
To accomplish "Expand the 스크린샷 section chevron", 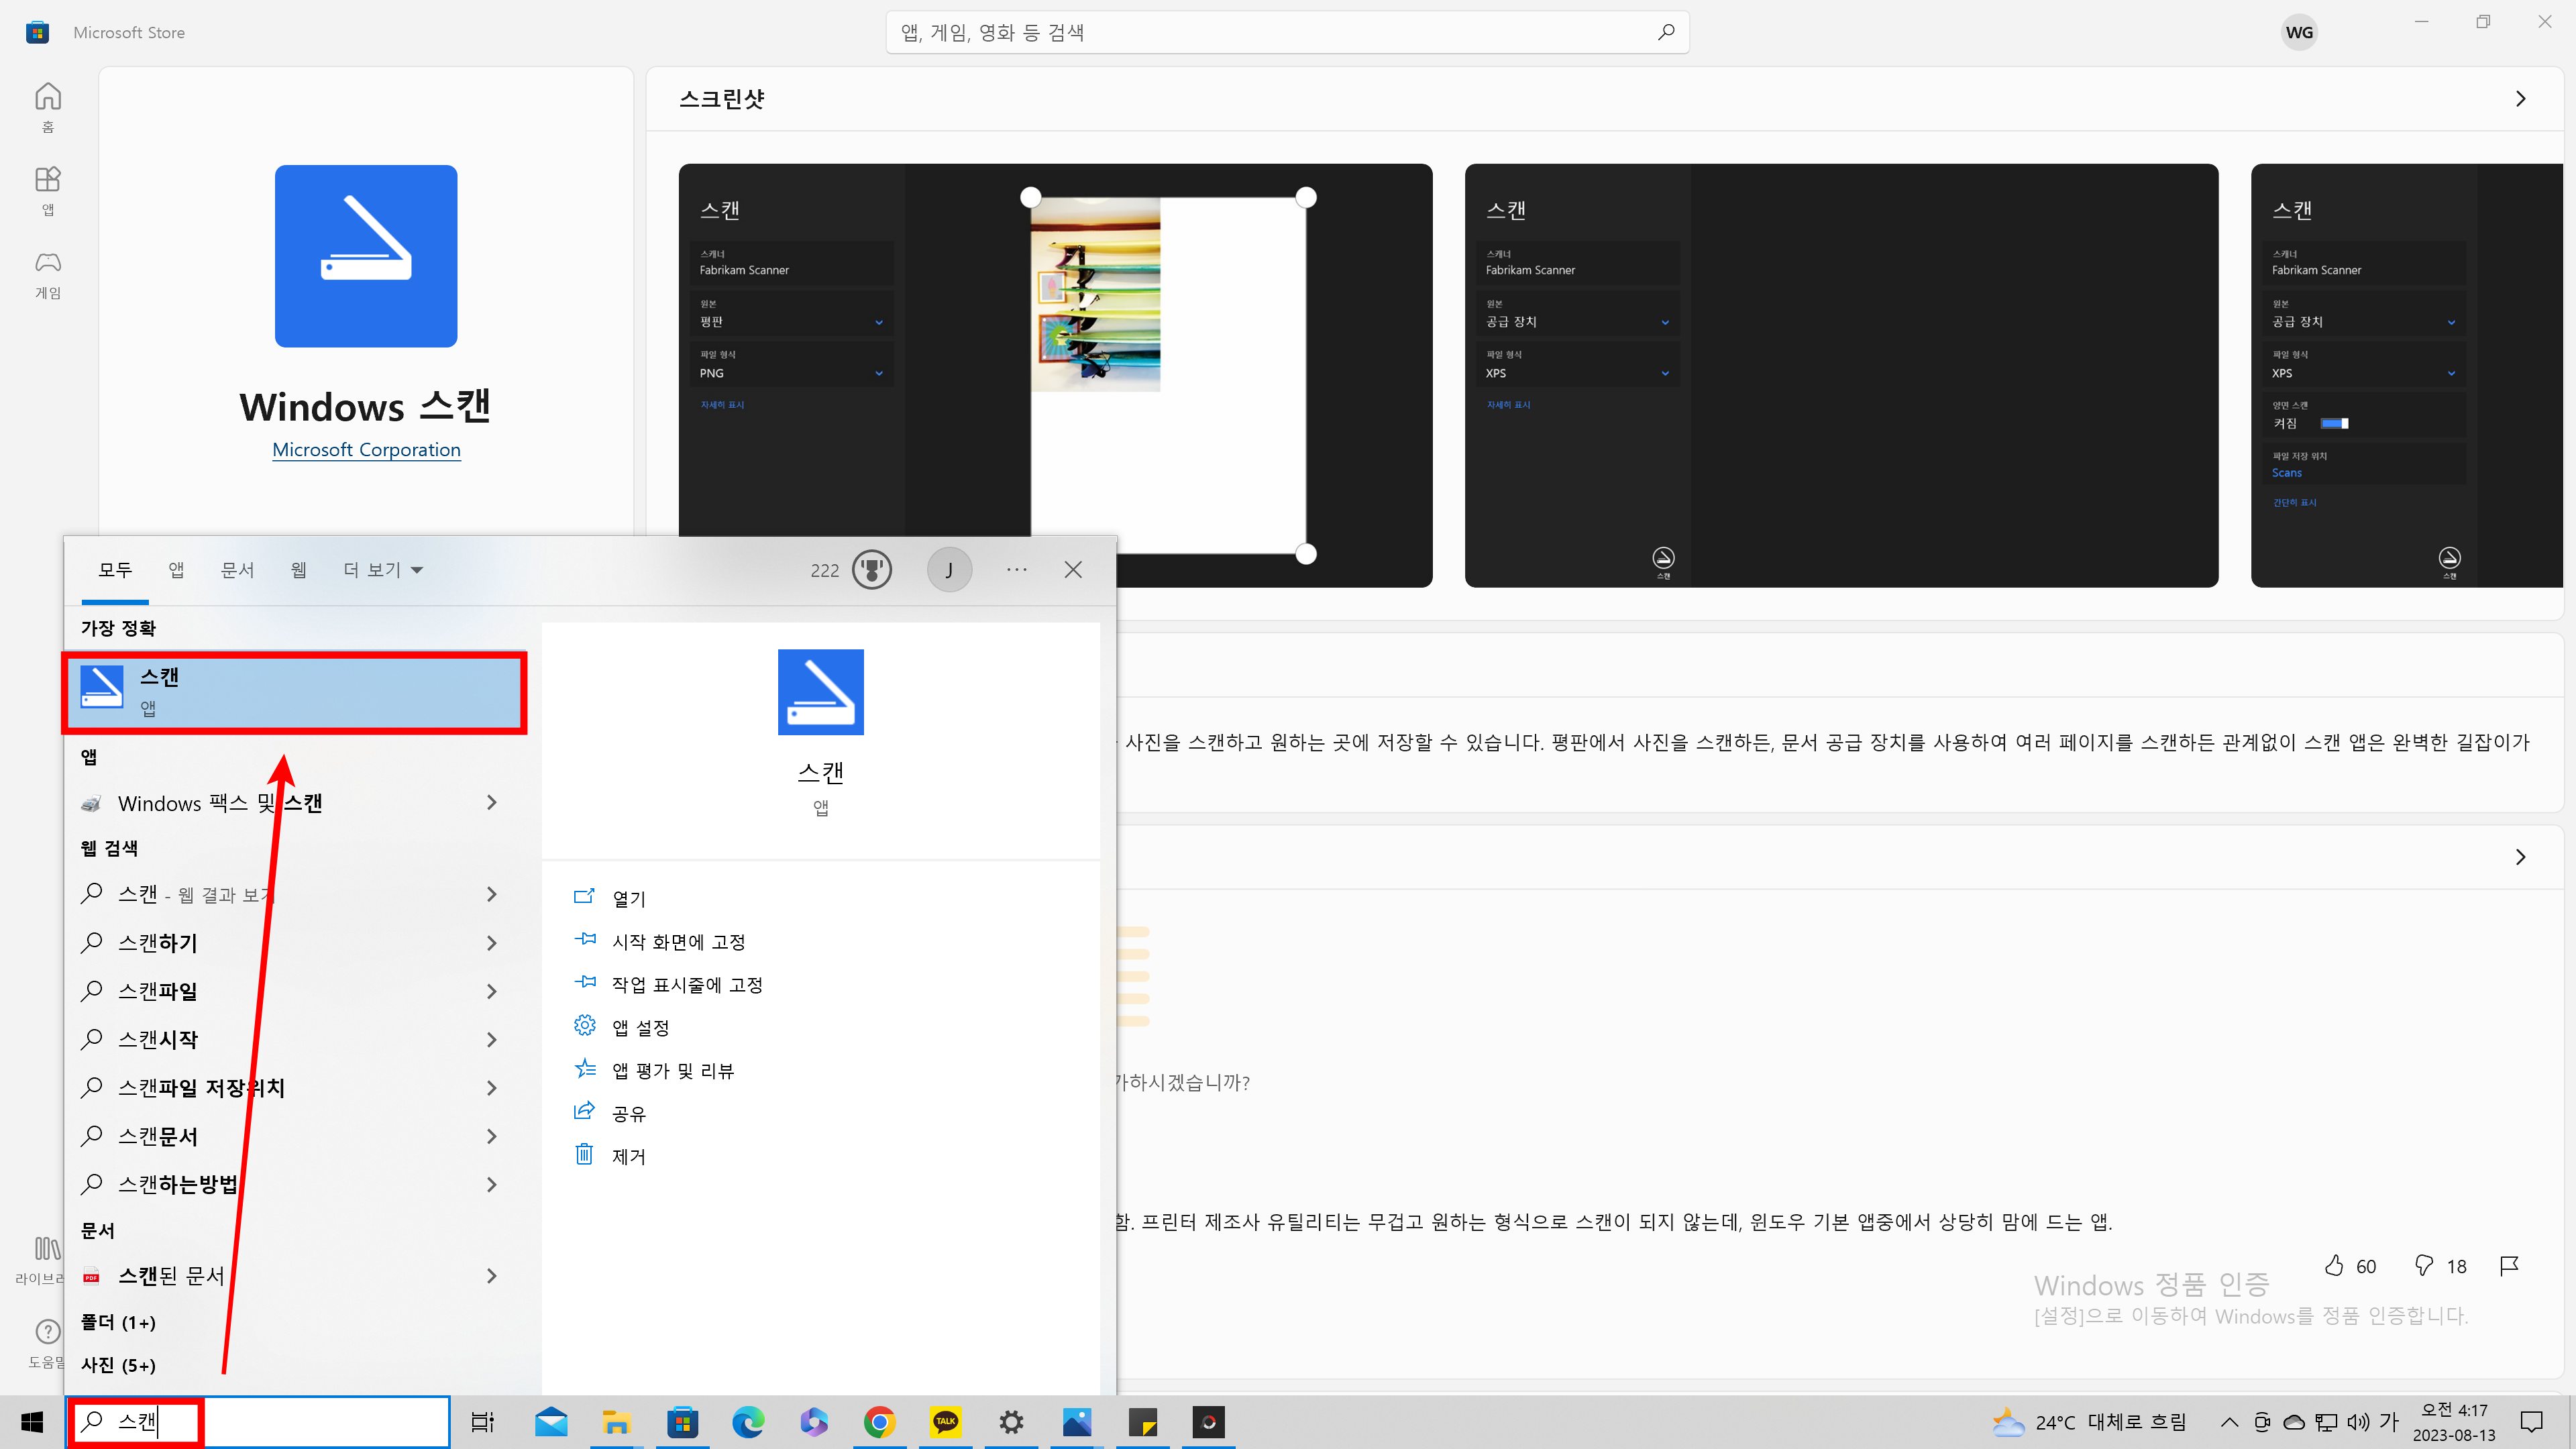I will pyautogui.click(x=2520, y=99).
